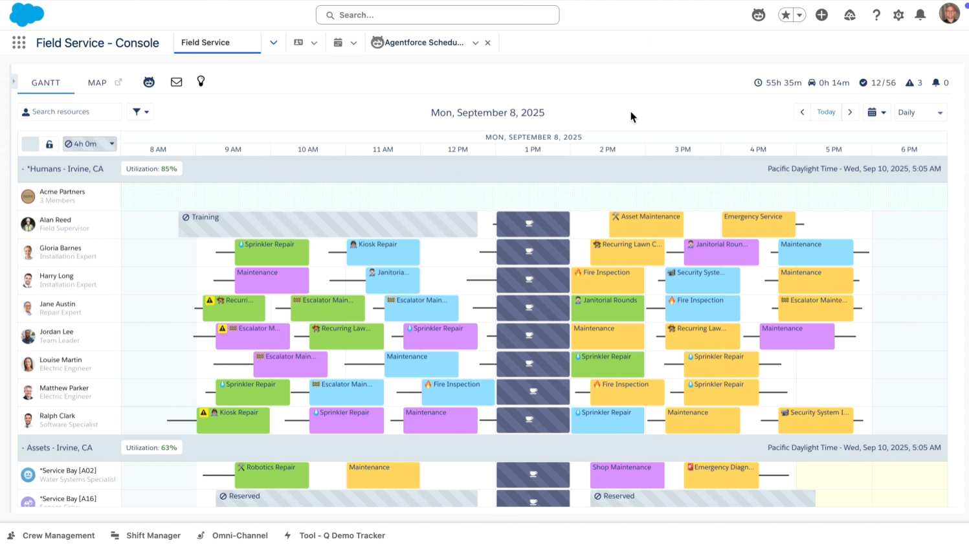Open Shift Manager utility item
This screenshot has height=547, width=969.
[146, 535]
